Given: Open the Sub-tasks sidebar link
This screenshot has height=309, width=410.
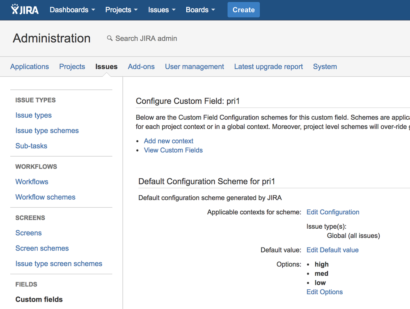Looking at the screenshot, I should tap(31, 146).
